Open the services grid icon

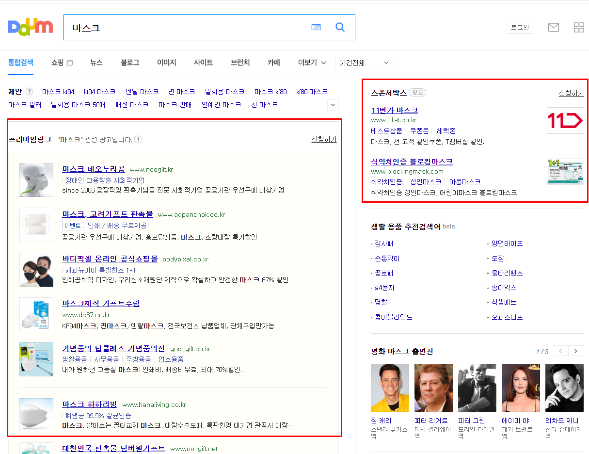579,27
